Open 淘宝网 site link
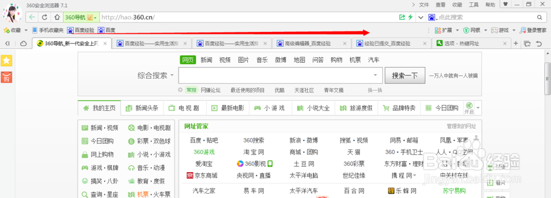The height and width of the screenshot is (198, 551). pos(253,152)
